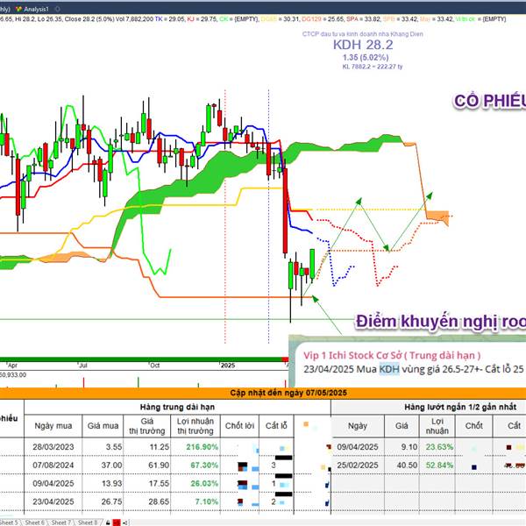
Task: Click the 2025 label on time axis
Action: (x=228, y=366)
